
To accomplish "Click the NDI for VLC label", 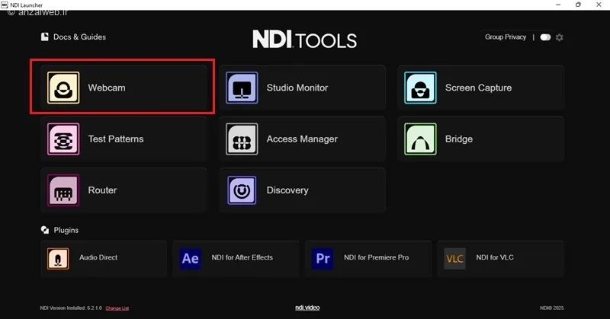I will click(495, 257).
